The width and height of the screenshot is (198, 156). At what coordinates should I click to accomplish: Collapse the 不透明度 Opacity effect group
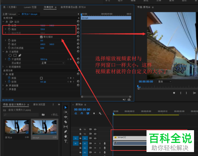(4, 52)
